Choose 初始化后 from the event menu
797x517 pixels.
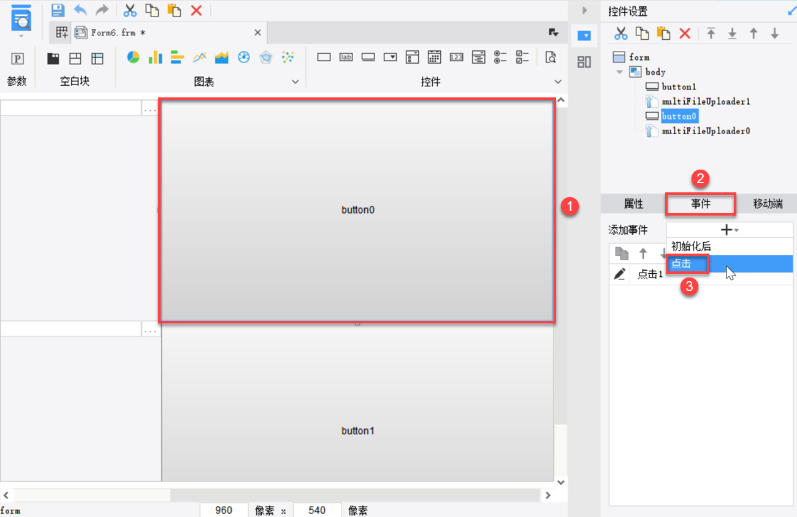[x=691, y=246]
